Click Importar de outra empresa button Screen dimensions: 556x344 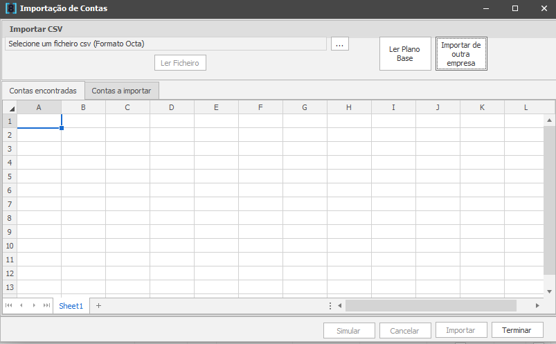click(x=461, y=54)
